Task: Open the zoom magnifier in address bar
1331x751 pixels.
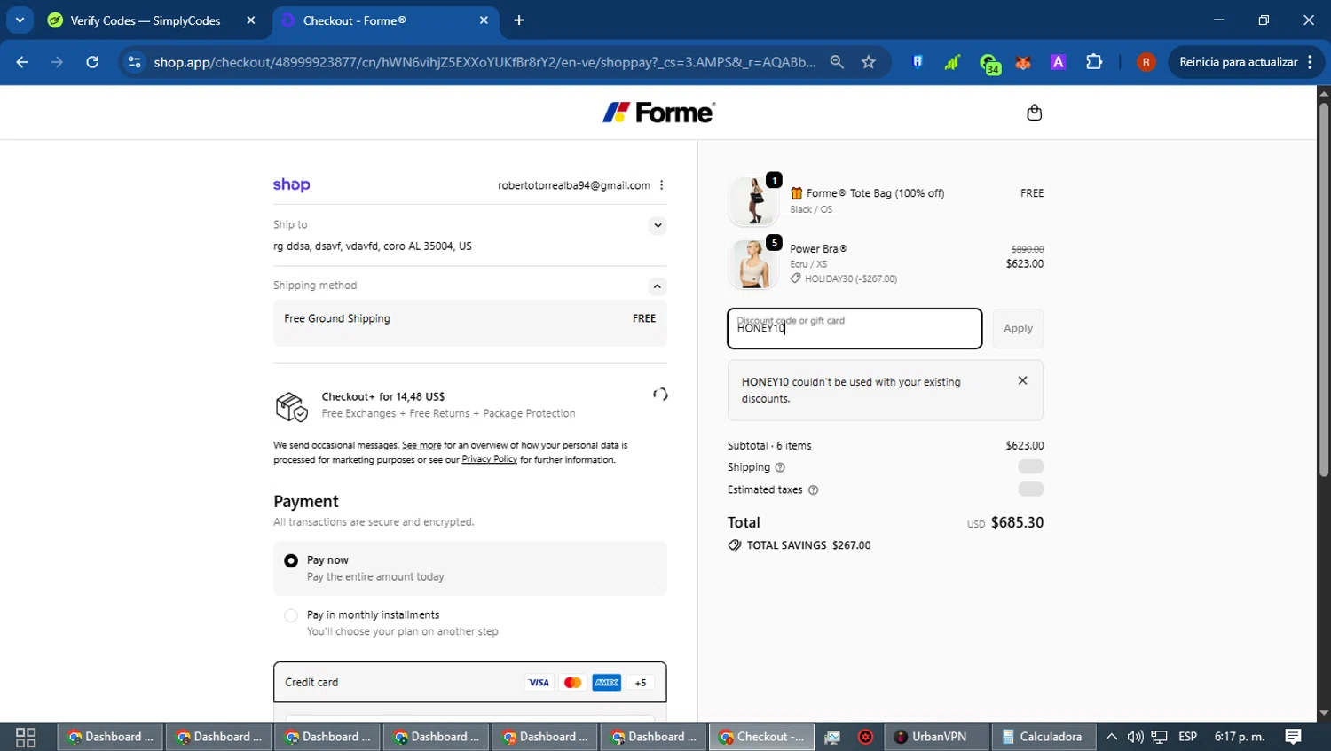Action: [x=837, y=62]
